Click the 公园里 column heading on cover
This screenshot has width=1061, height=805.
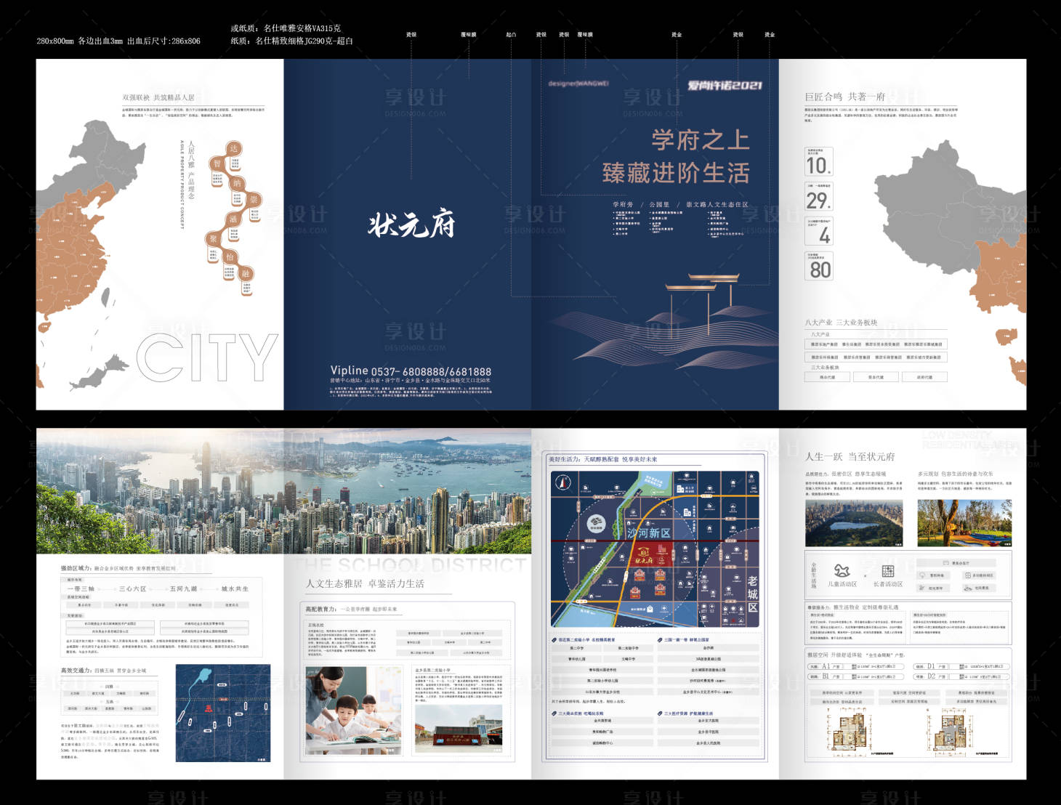659,205
